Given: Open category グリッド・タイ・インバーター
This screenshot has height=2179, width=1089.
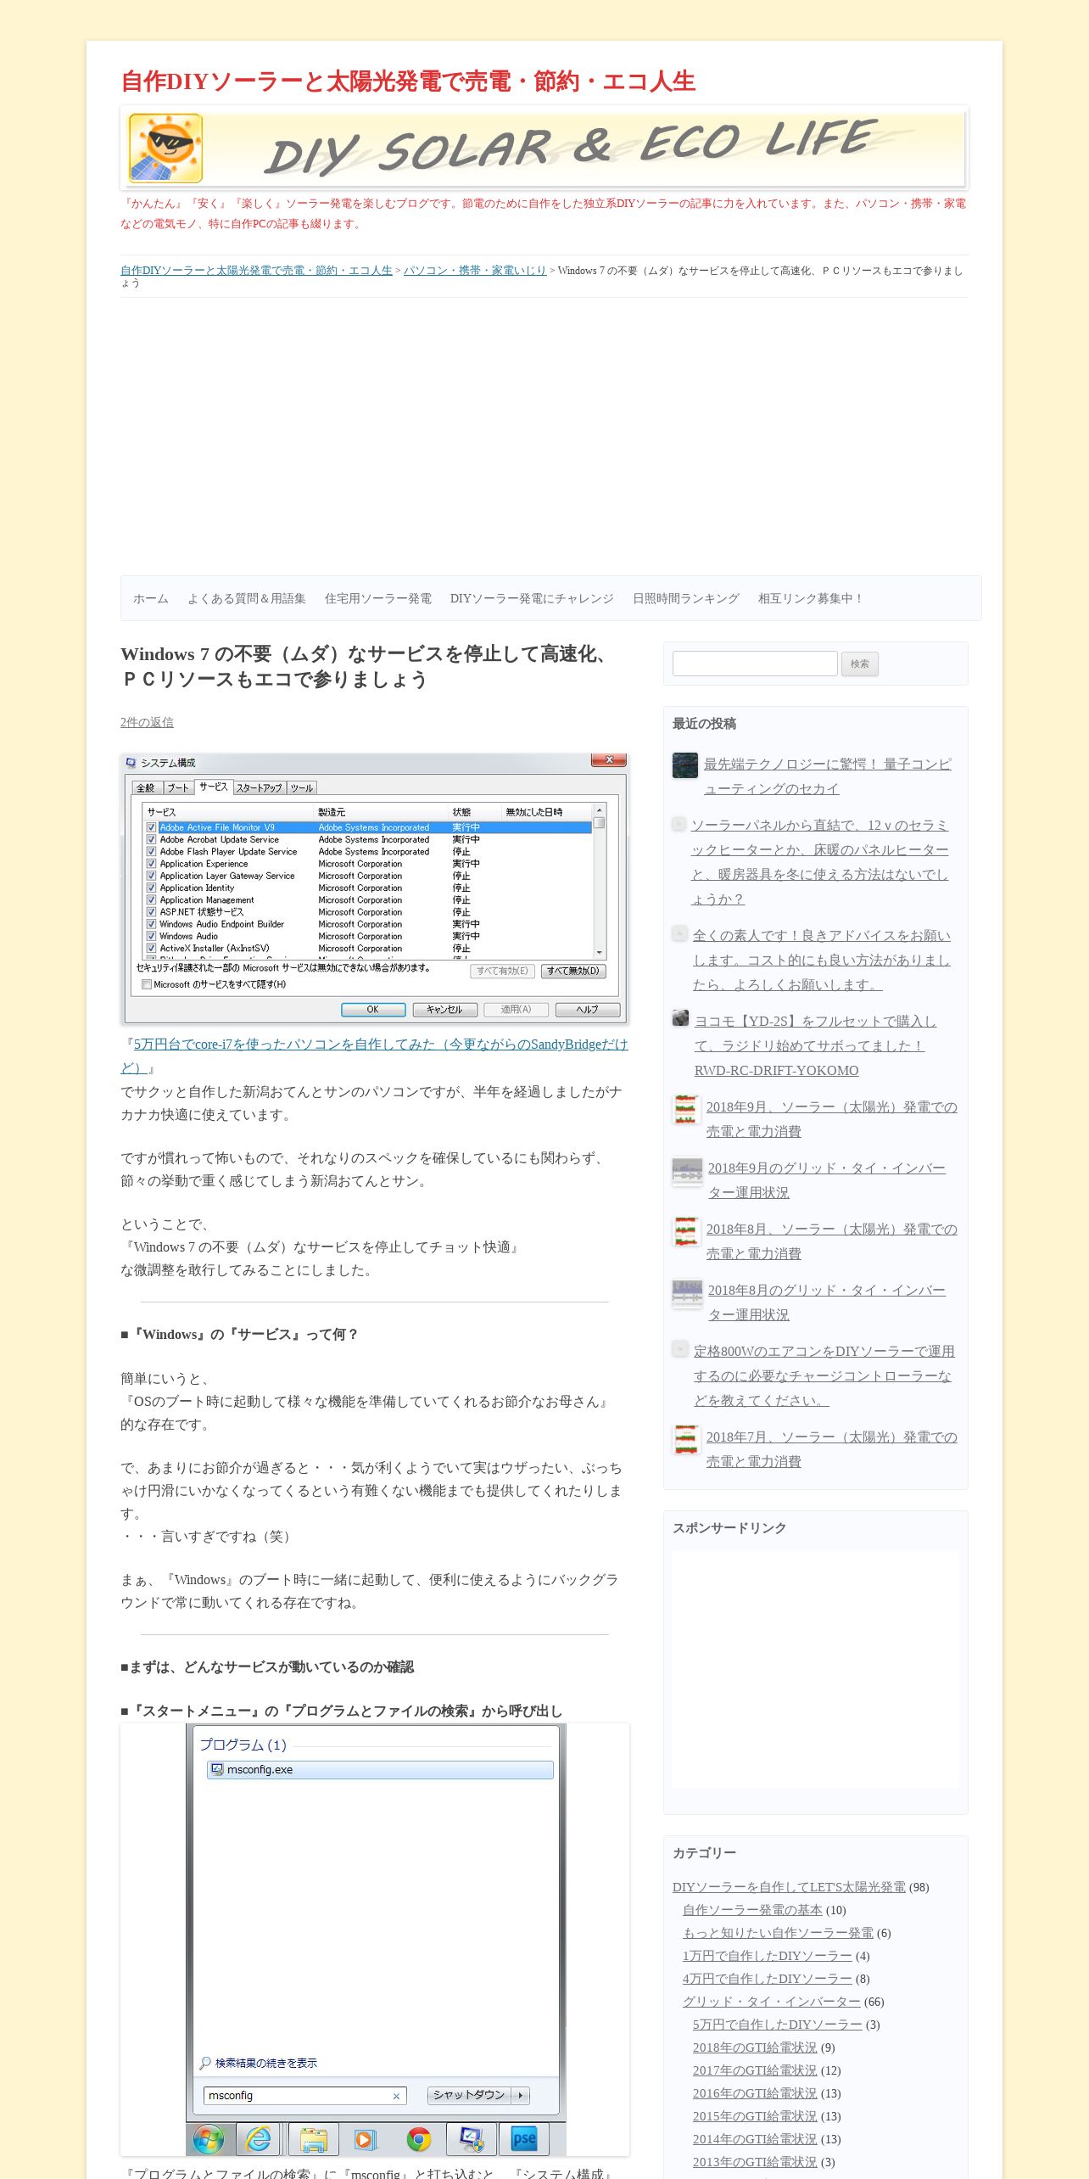Looking at the screenshot, I should pyautogui.click(x=772, y=2002).
